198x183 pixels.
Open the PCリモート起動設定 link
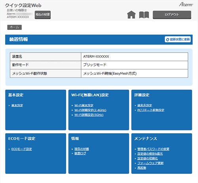coord(151,110)
